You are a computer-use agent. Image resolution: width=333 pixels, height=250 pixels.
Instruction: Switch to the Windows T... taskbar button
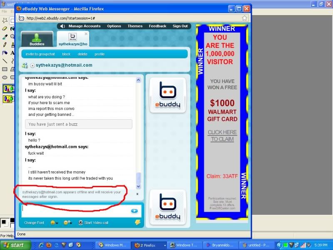click(184, 245)
